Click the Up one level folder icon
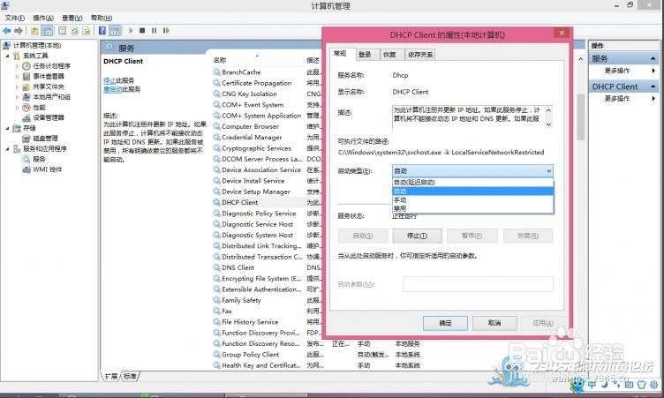Screen dimensions: 664x398 (34, 31)
